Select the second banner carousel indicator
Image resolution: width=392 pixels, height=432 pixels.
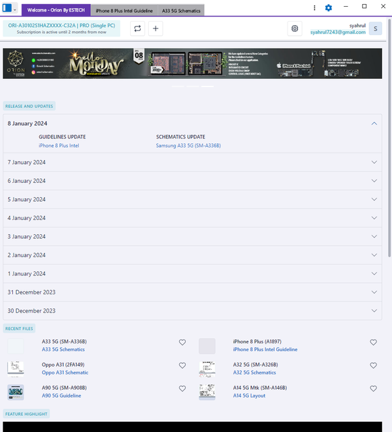click(x=193, y=86)
